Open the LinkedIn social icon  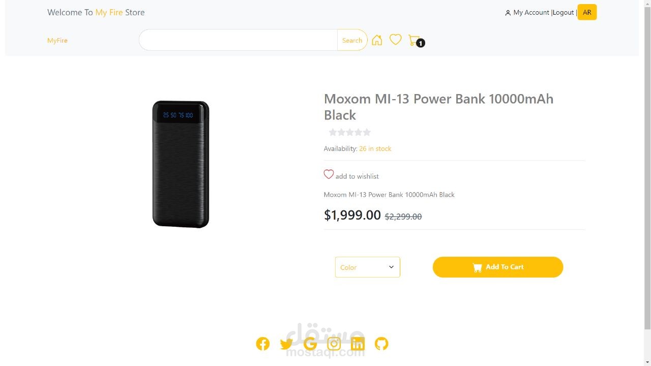point(358,344)
